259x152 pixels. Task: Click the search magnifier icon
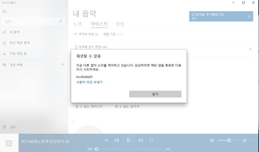60,21
